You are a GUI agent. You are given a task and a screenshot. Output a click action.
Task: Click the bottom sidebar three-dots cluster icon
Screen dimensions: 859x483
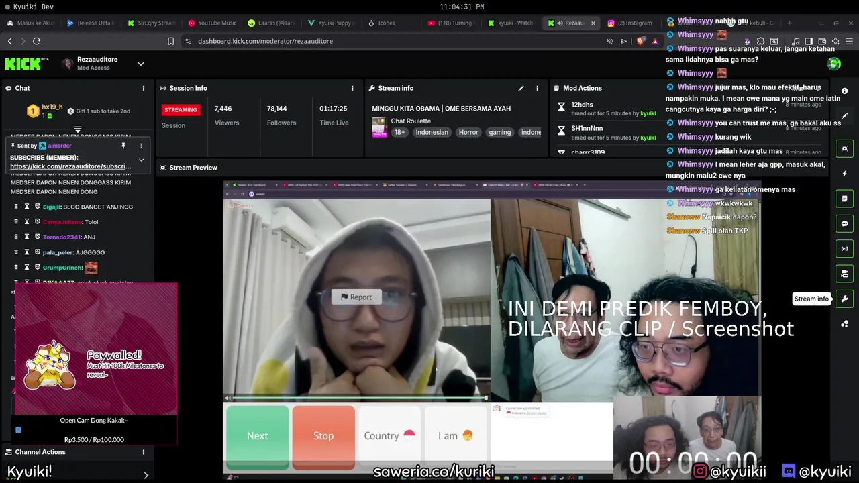(845, 324)
